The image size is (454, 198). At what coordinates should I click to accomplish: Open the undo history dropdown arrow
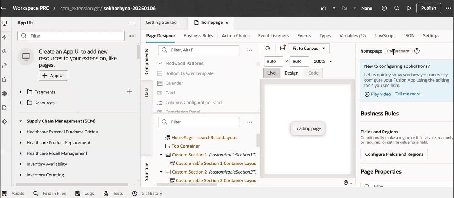pos(334,8)
